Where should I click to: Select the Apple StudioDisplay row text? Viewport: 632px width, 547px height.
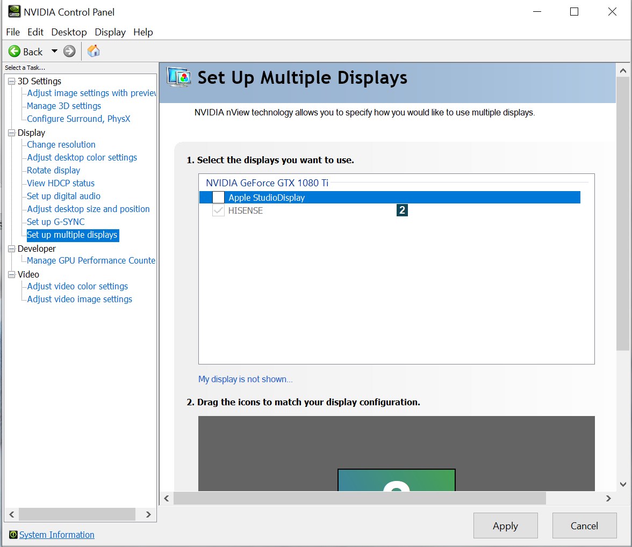[267, 198]
